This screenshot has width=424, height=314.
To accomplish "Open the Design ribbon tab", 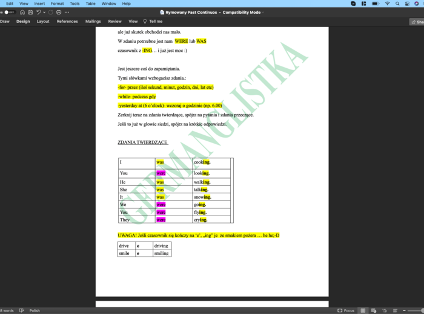I will point(23,21).
